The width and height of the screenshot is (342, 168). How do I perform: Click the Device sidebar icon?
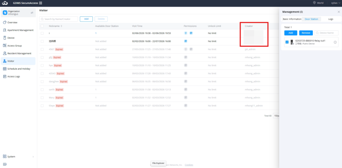pyautogui.click(x=5, y=38)
